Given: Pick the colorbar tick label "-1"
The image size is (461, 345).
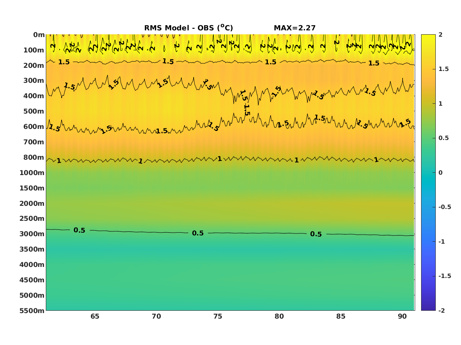Looking at the screenshot, I should (x=442, y=241).
